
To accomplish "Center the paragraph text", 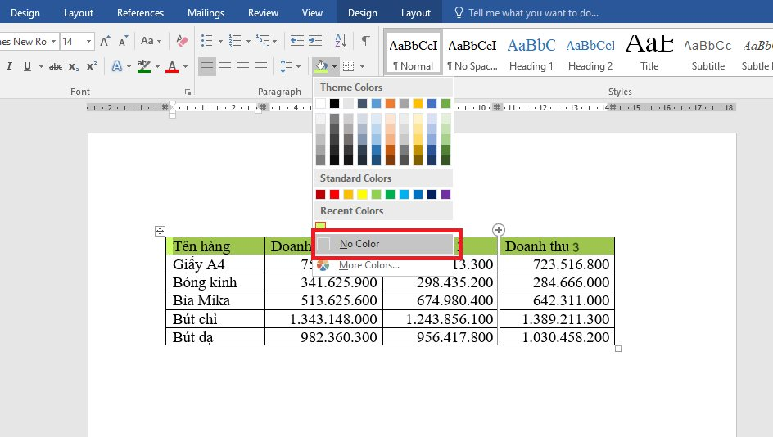I will tap(225, 66).
